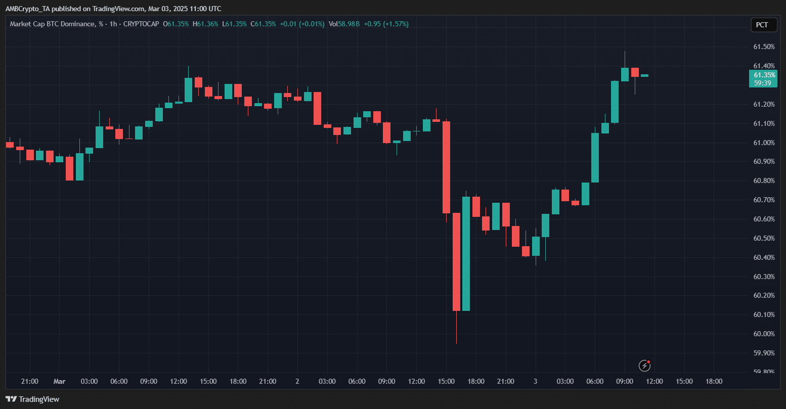Click the lightning bolt replay icon
The height and width of the screenshot is (409, 786).
[644, 365]
